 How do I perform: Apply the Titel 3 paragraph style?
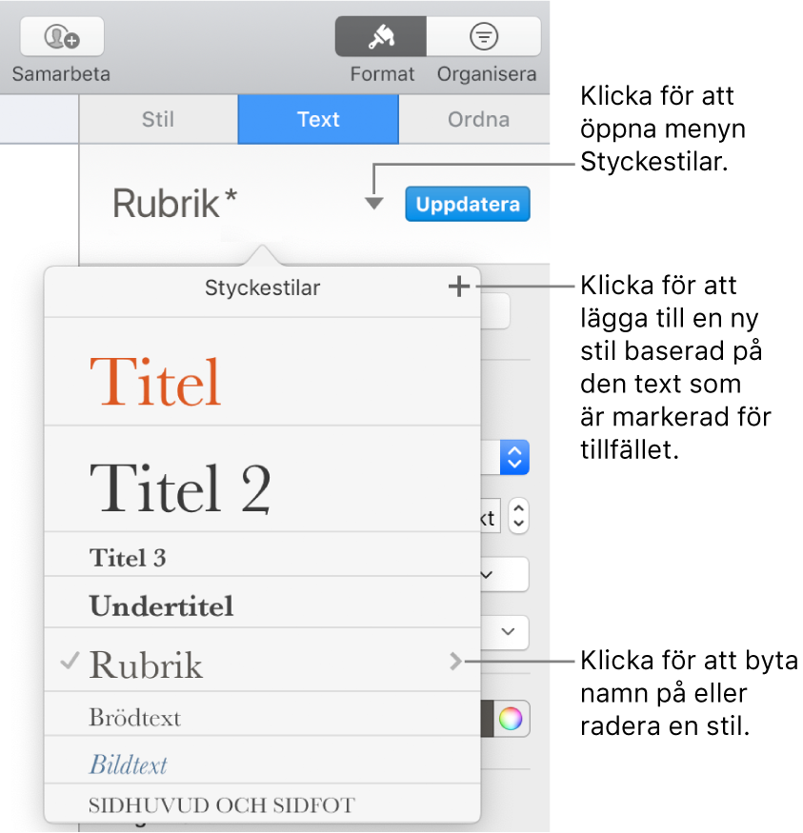pyautogui.click(x=263, y=554)
